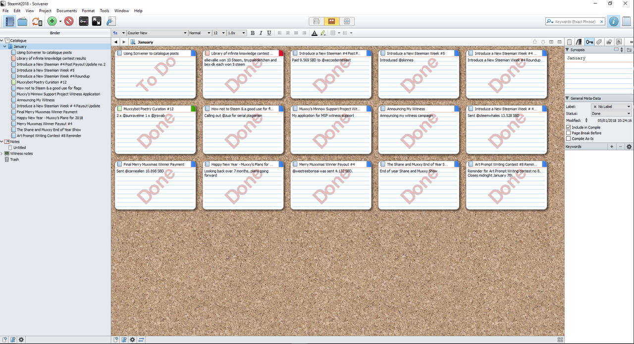634x344 pixels.
Task: Open the Edit menu
Action: [x=17, y=10]
